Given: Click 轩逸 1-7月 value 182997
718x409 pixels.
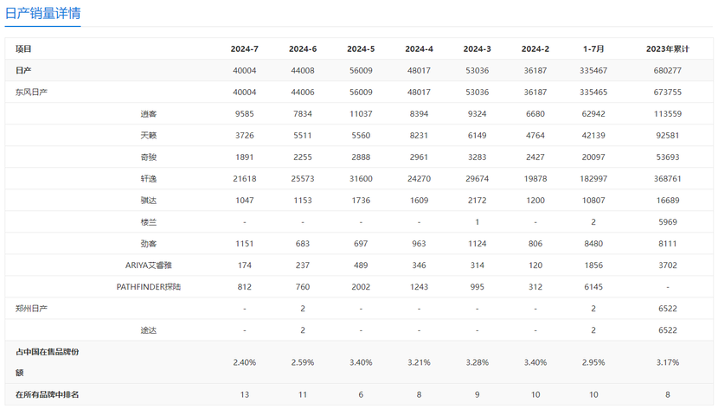Looking at the screenshot, I should 593,178.
